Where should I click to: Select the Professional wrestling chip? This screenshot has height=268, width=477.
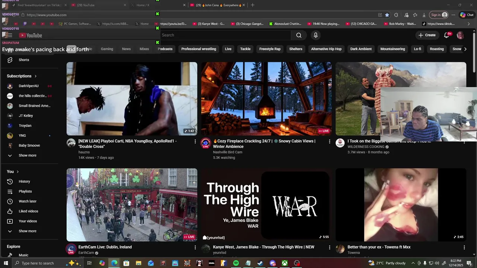click(x=199, y=49)
